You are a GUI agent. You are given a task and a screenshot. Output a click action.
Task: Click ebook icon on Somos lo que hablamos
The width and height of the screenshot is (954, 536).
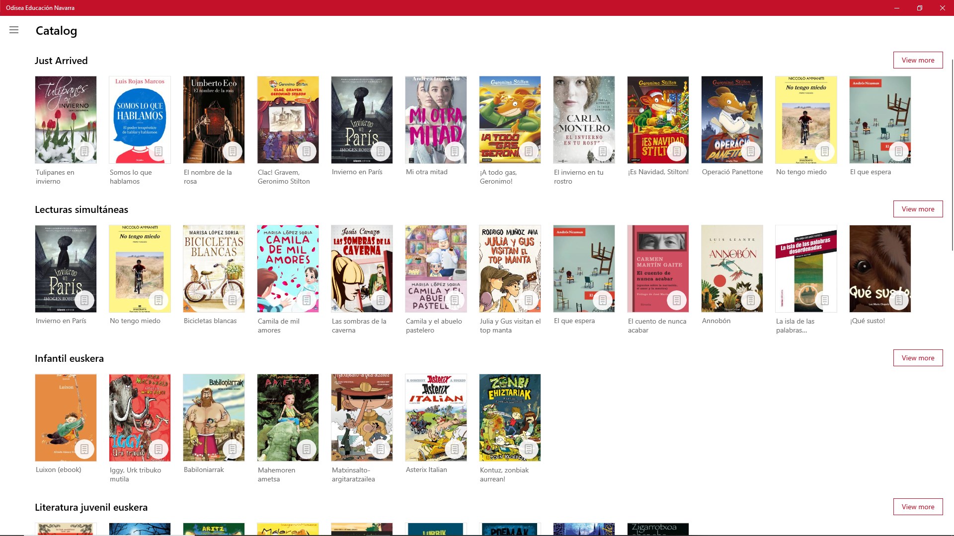[159, 151]
